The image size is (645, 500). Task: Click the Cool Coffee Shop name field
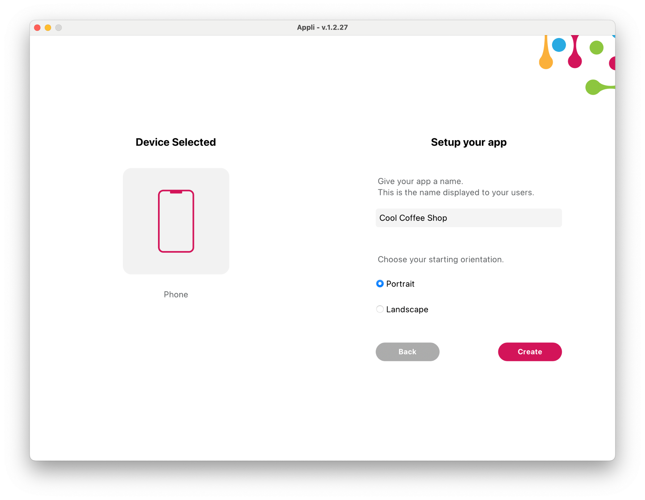(x=469, y=217)
